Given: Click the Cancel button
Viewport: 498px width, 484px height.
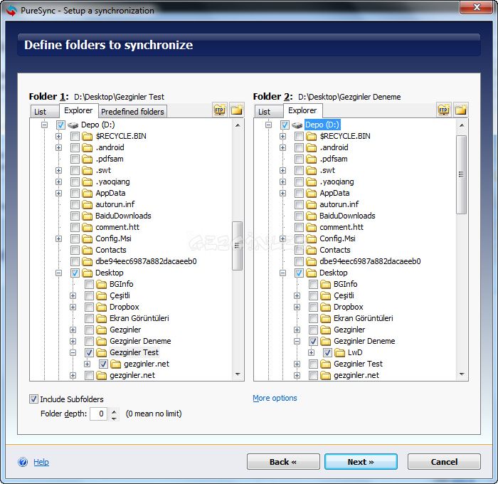Looking at the screenshot, I should (444, 462).
